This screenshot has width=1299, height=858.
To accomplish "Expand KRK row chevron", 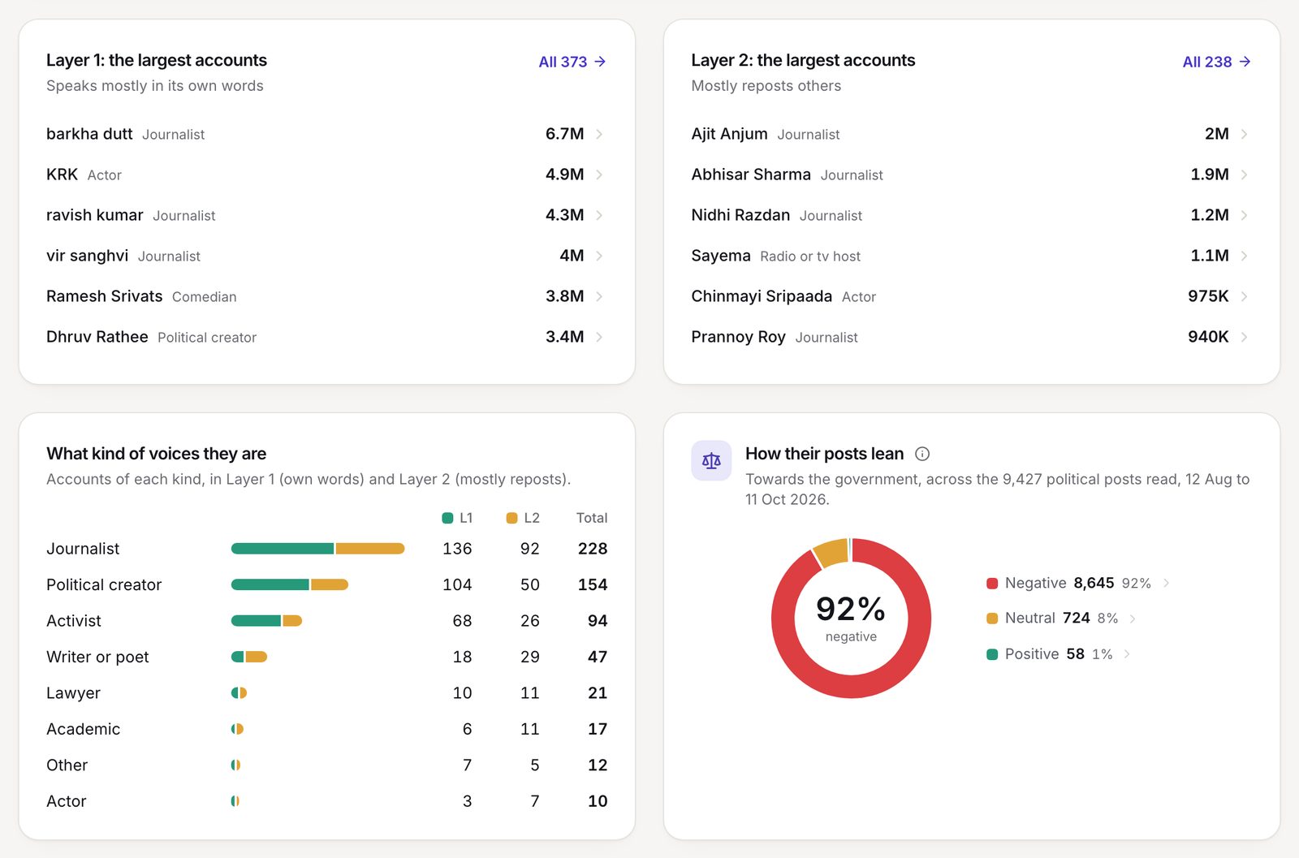I will [599, 175].
